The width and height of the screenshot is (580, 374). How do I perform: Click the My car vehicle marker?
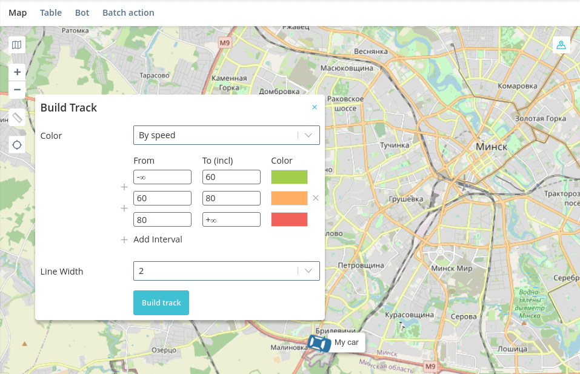click(319, 343)
